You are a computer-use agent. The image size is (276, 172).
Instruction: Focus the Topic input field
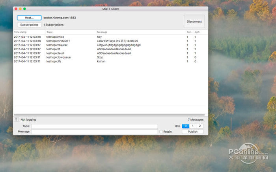tap(95, 126)
